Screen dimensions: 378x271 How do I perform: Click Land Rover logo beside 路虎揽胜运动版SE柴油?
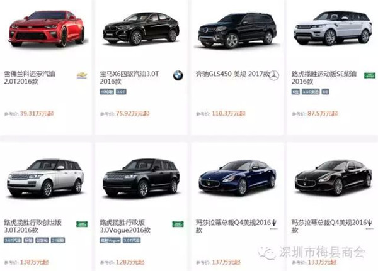click(370, 75)
